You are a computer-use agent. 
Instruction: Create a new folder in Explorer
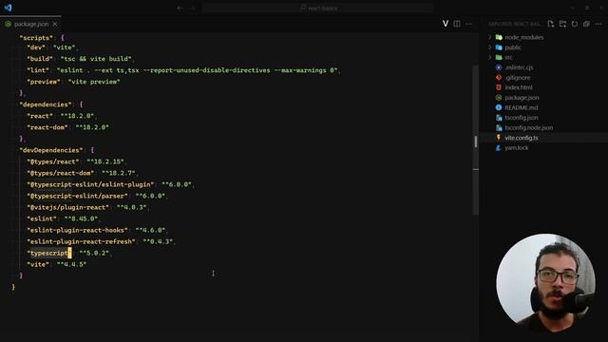[x=562, y=24]
